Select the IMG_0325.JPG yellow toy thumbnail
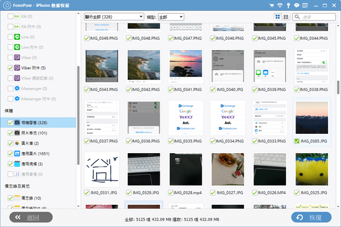This screenshot has width=341, height=227. click(x=311, y=169)
